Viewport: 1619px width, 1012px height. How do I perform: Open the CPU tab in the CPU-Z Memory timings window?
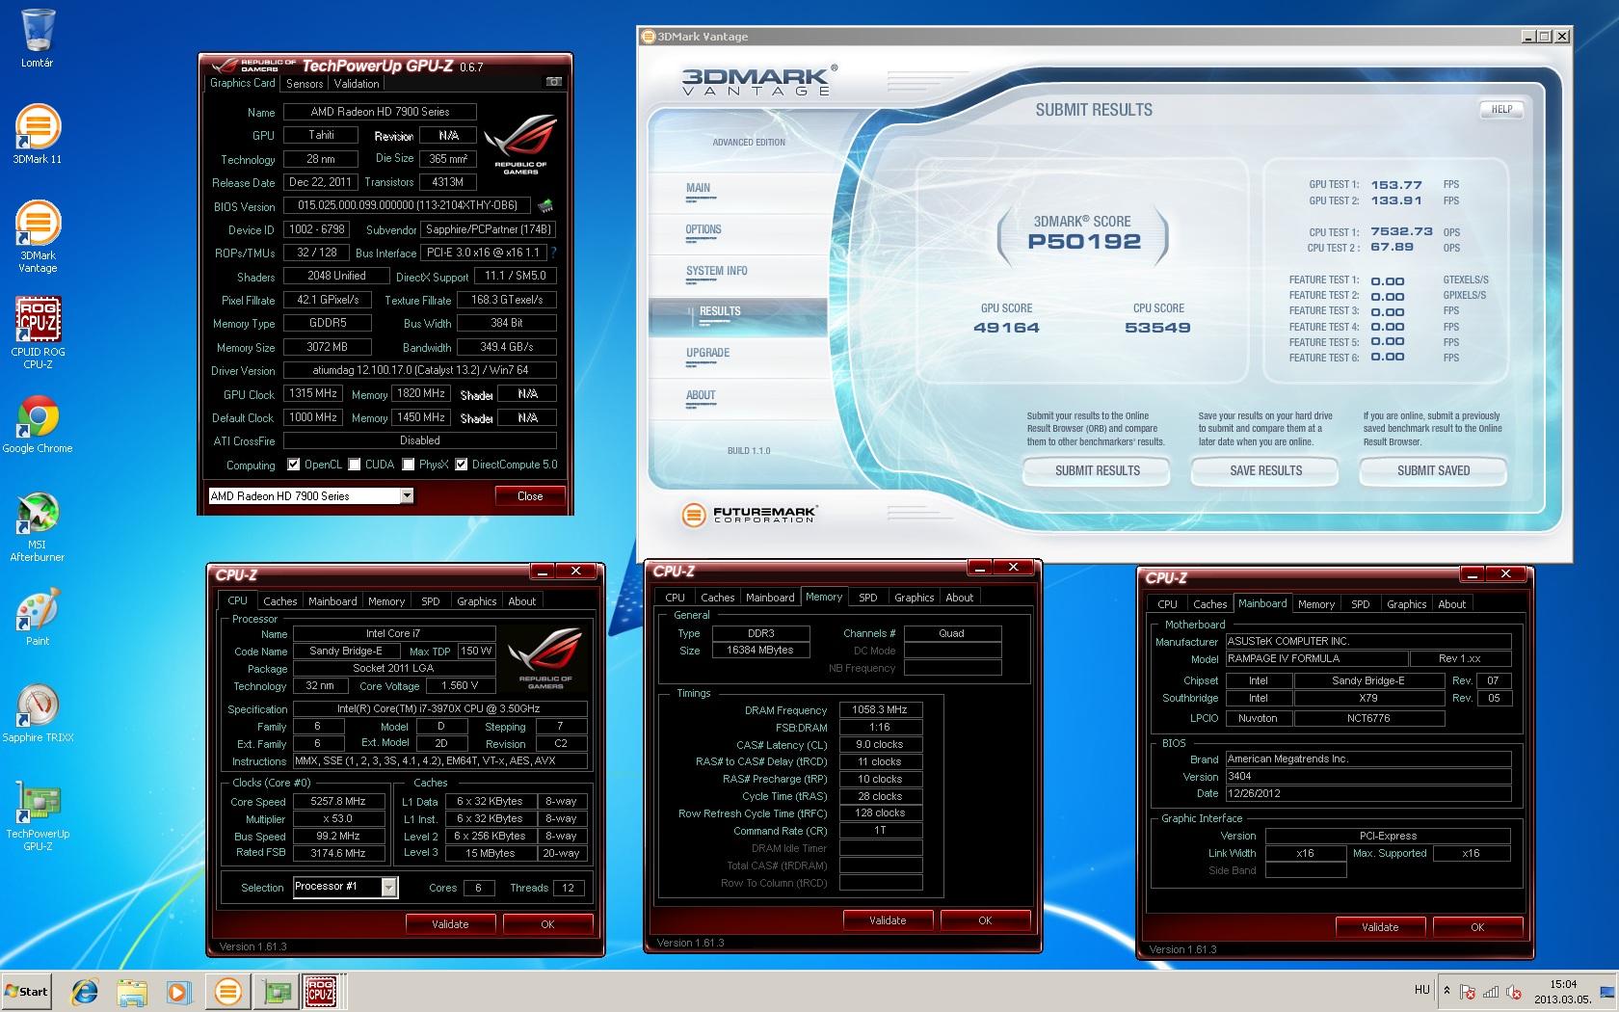pyautogui.click(x=676, y=598)
